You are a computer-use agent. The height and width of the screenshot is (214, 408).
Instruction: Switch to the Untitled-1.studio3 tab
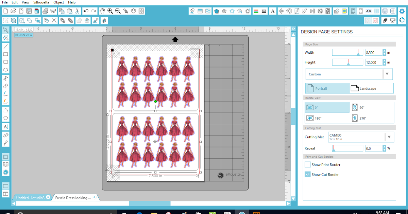tap(30, 198)
